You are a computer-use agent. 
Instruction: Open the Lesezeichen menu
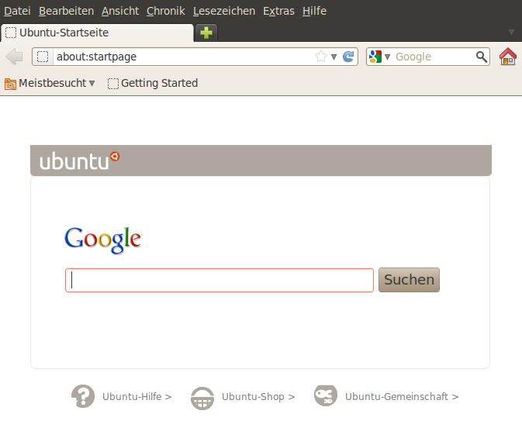tap(224, 11)
